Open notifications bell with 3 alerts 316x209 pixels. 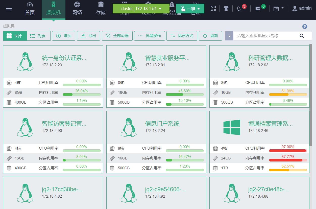click(x=239, y=9)
